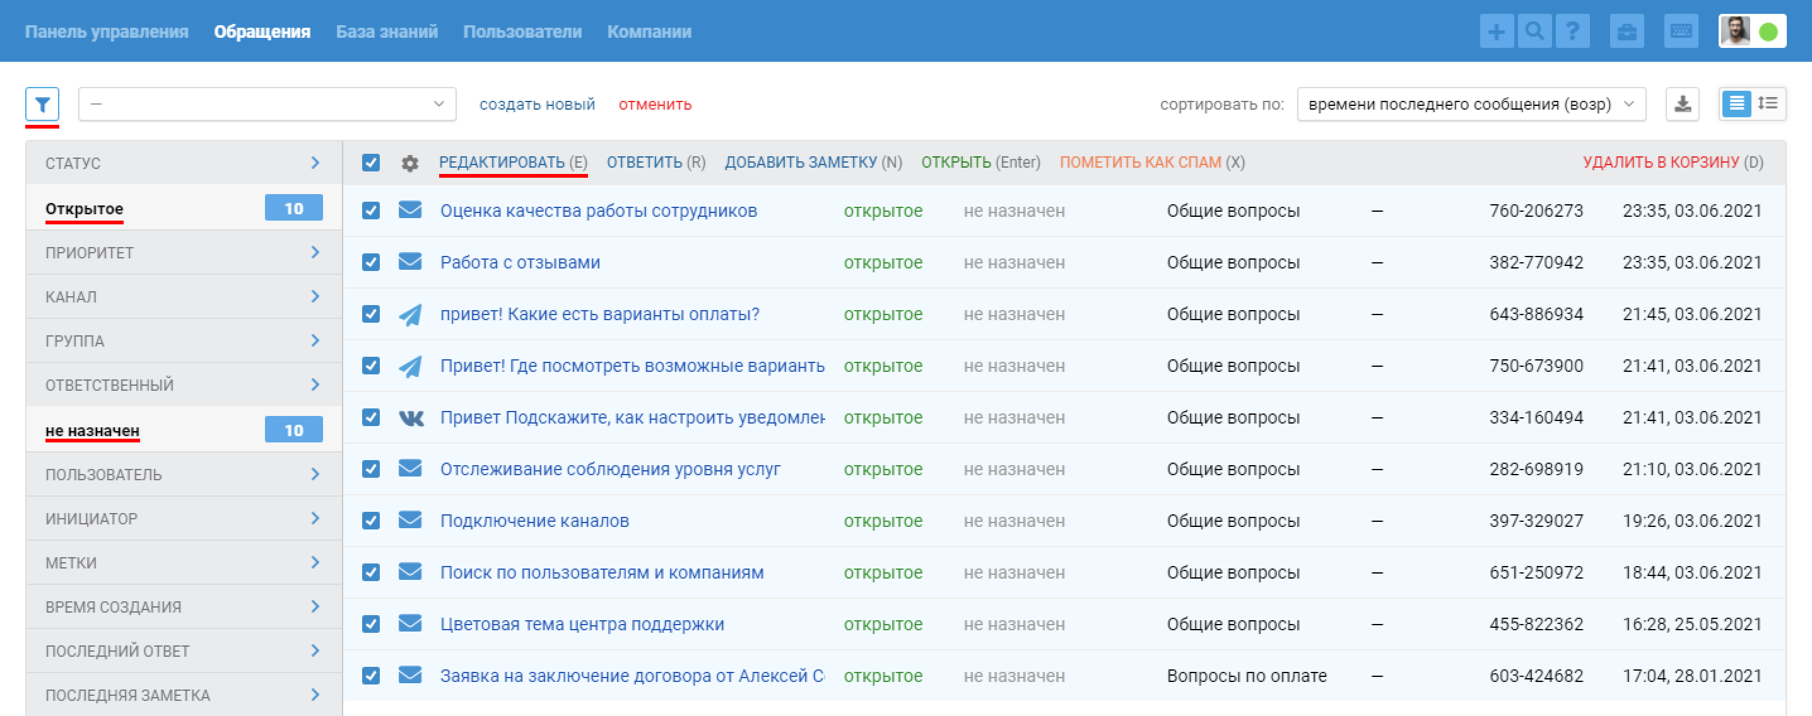Uncheck 'Подключение каналов' ticket checkbox

pyautogui.click(x=371, y=521)
